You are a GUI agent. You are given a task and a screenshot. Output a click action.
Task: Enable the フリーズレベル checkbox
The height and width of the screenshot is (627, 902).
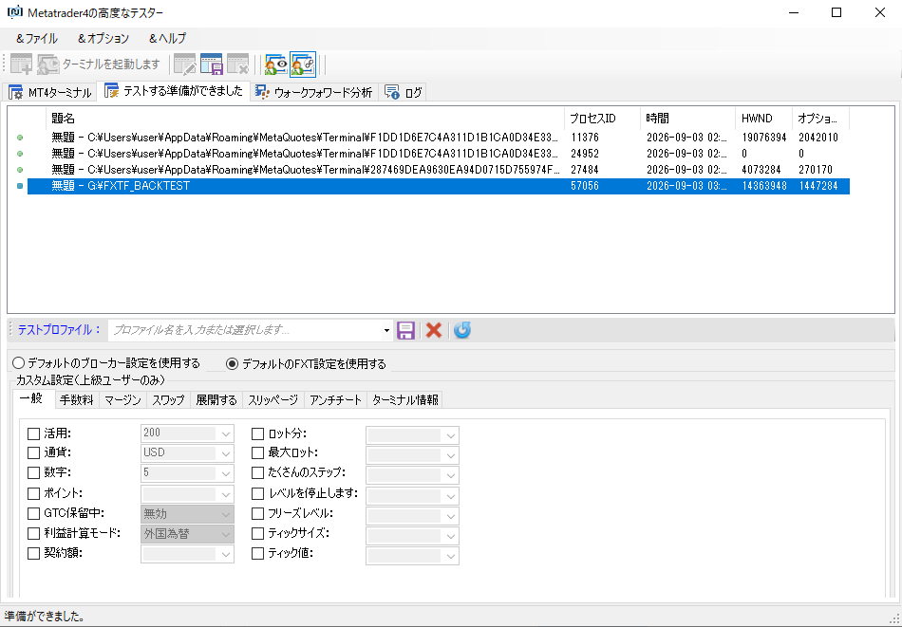coord(257,514)
